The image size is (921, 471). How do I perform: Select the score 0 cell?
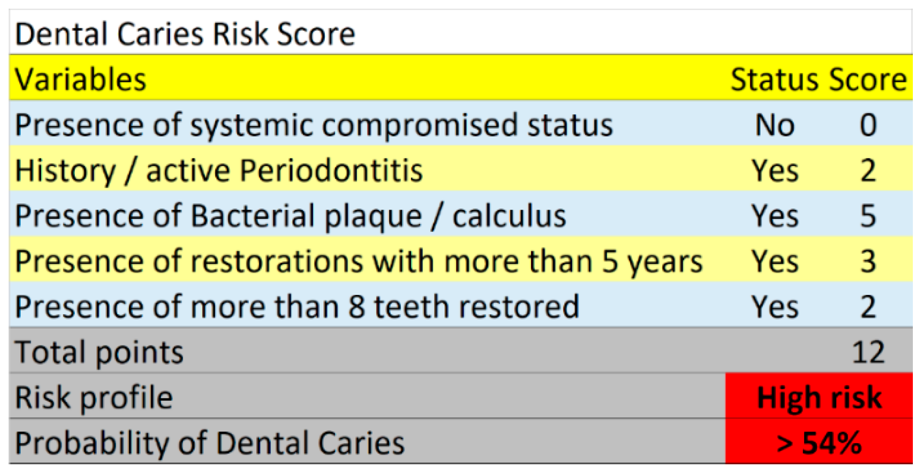pos(868,125)
